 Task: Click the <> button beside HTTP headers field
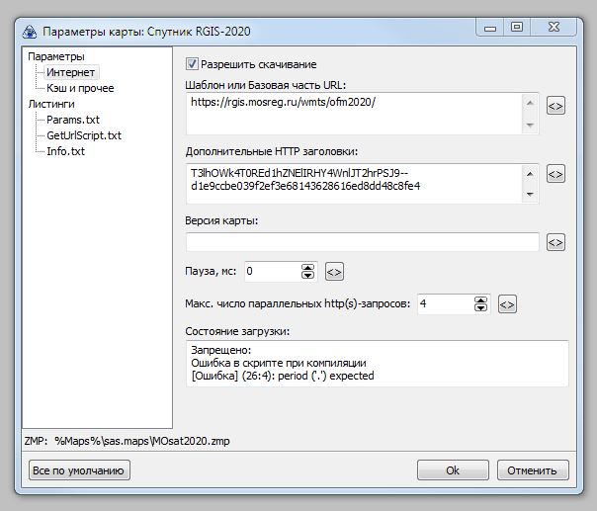pyautogui.click(x=555, y=174)
